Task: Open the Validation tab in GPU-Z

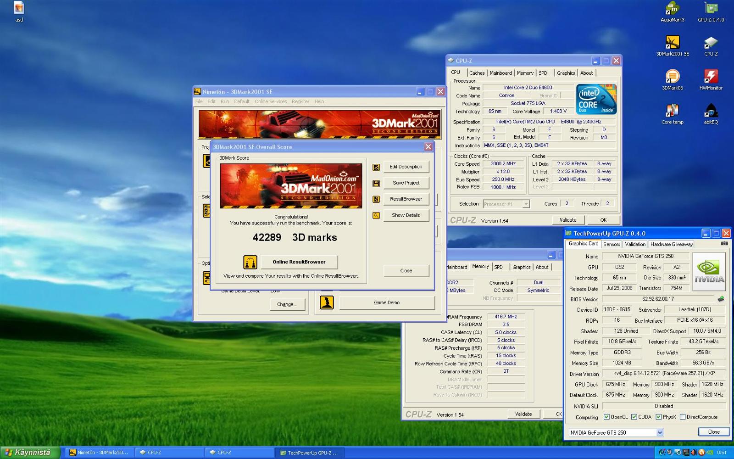Action: tap(635, 244)
